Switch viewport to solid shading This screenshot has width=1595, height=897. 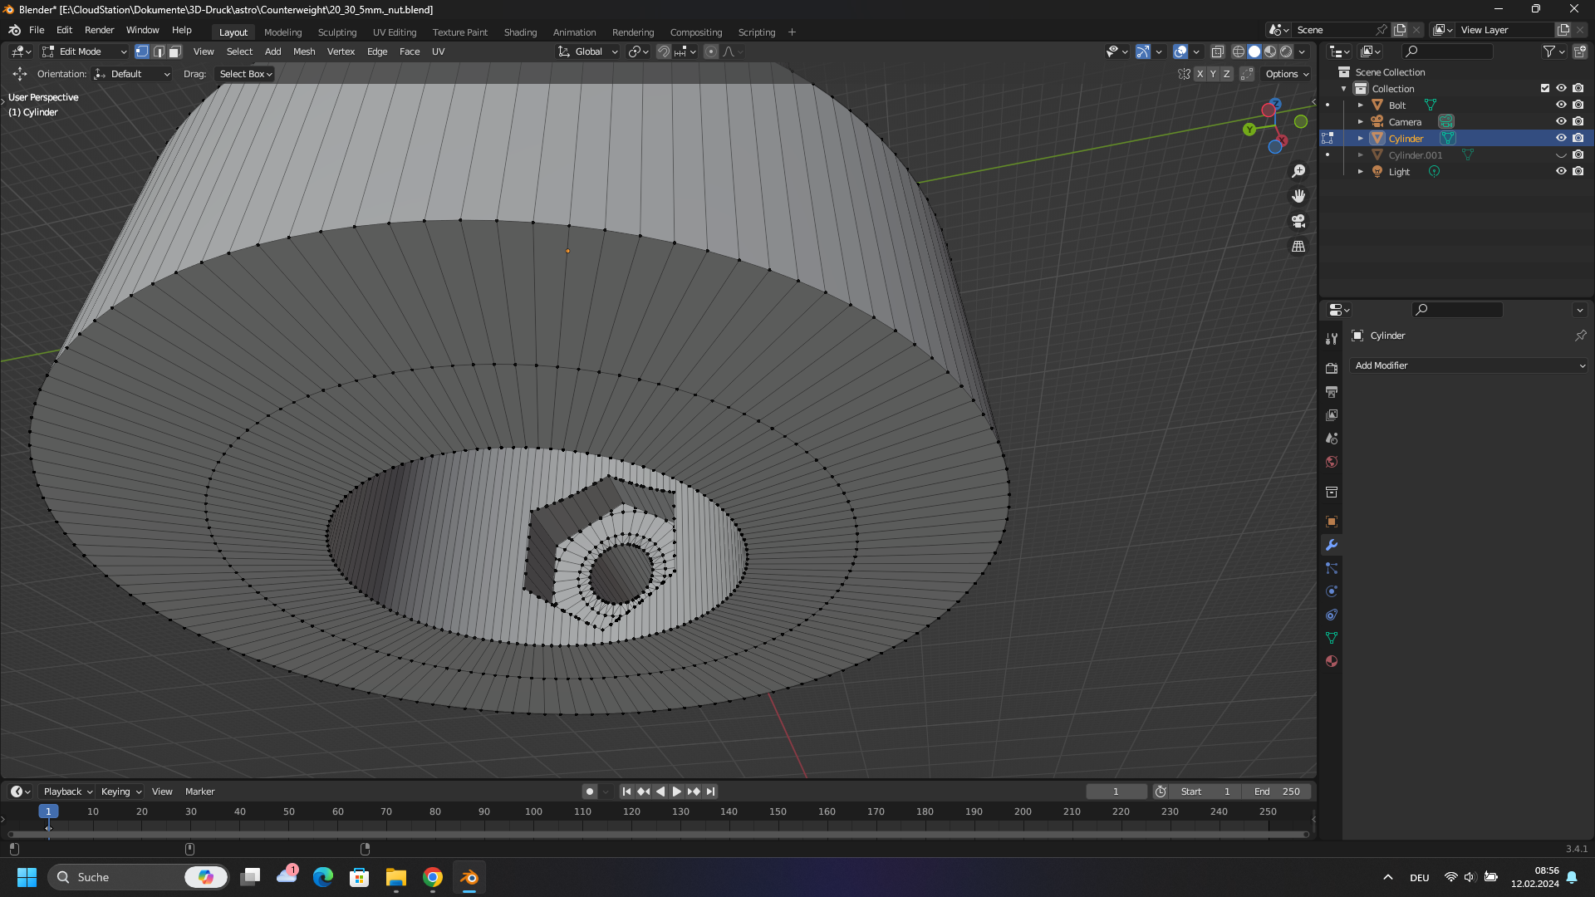coord(1254,51)
